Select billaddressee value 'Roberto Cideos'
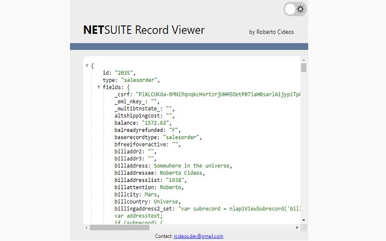This screenshot has height=241, width=386. pyautogui.click(x=181, y=173)
